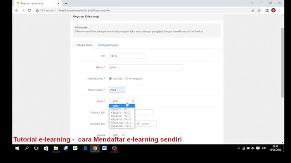
Task: Open Task View on taskbar
Action: pos(36,148)
